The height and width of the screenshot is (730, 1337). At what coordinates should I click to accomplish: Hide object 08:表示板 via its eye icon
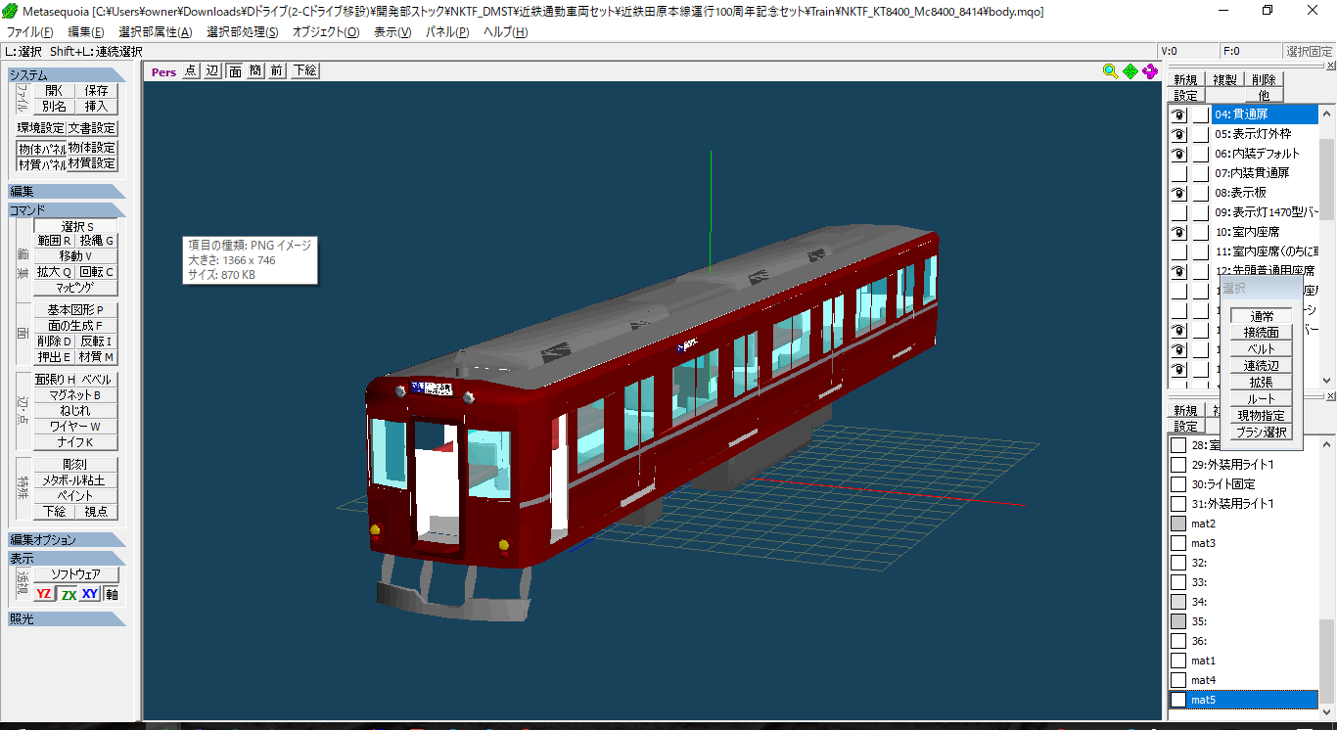(x=1179, y=193)
